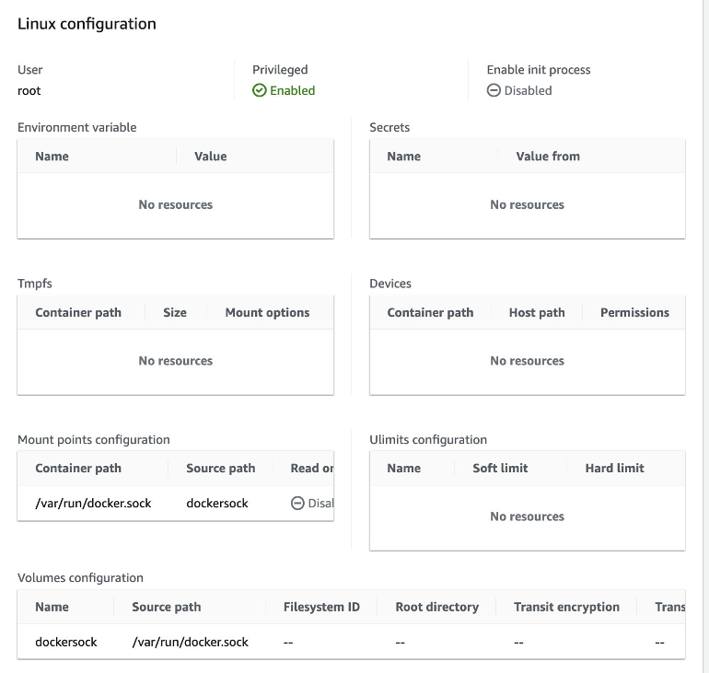The image size is (709, 673).
Task: Click the Disabled icon in the dockersock mount row
Action: tap(297, 504)
